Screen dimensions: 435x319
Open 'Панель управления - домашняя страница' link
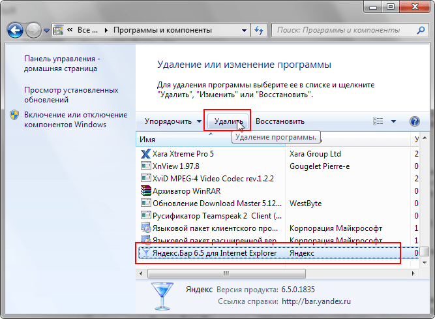(62, 63)
